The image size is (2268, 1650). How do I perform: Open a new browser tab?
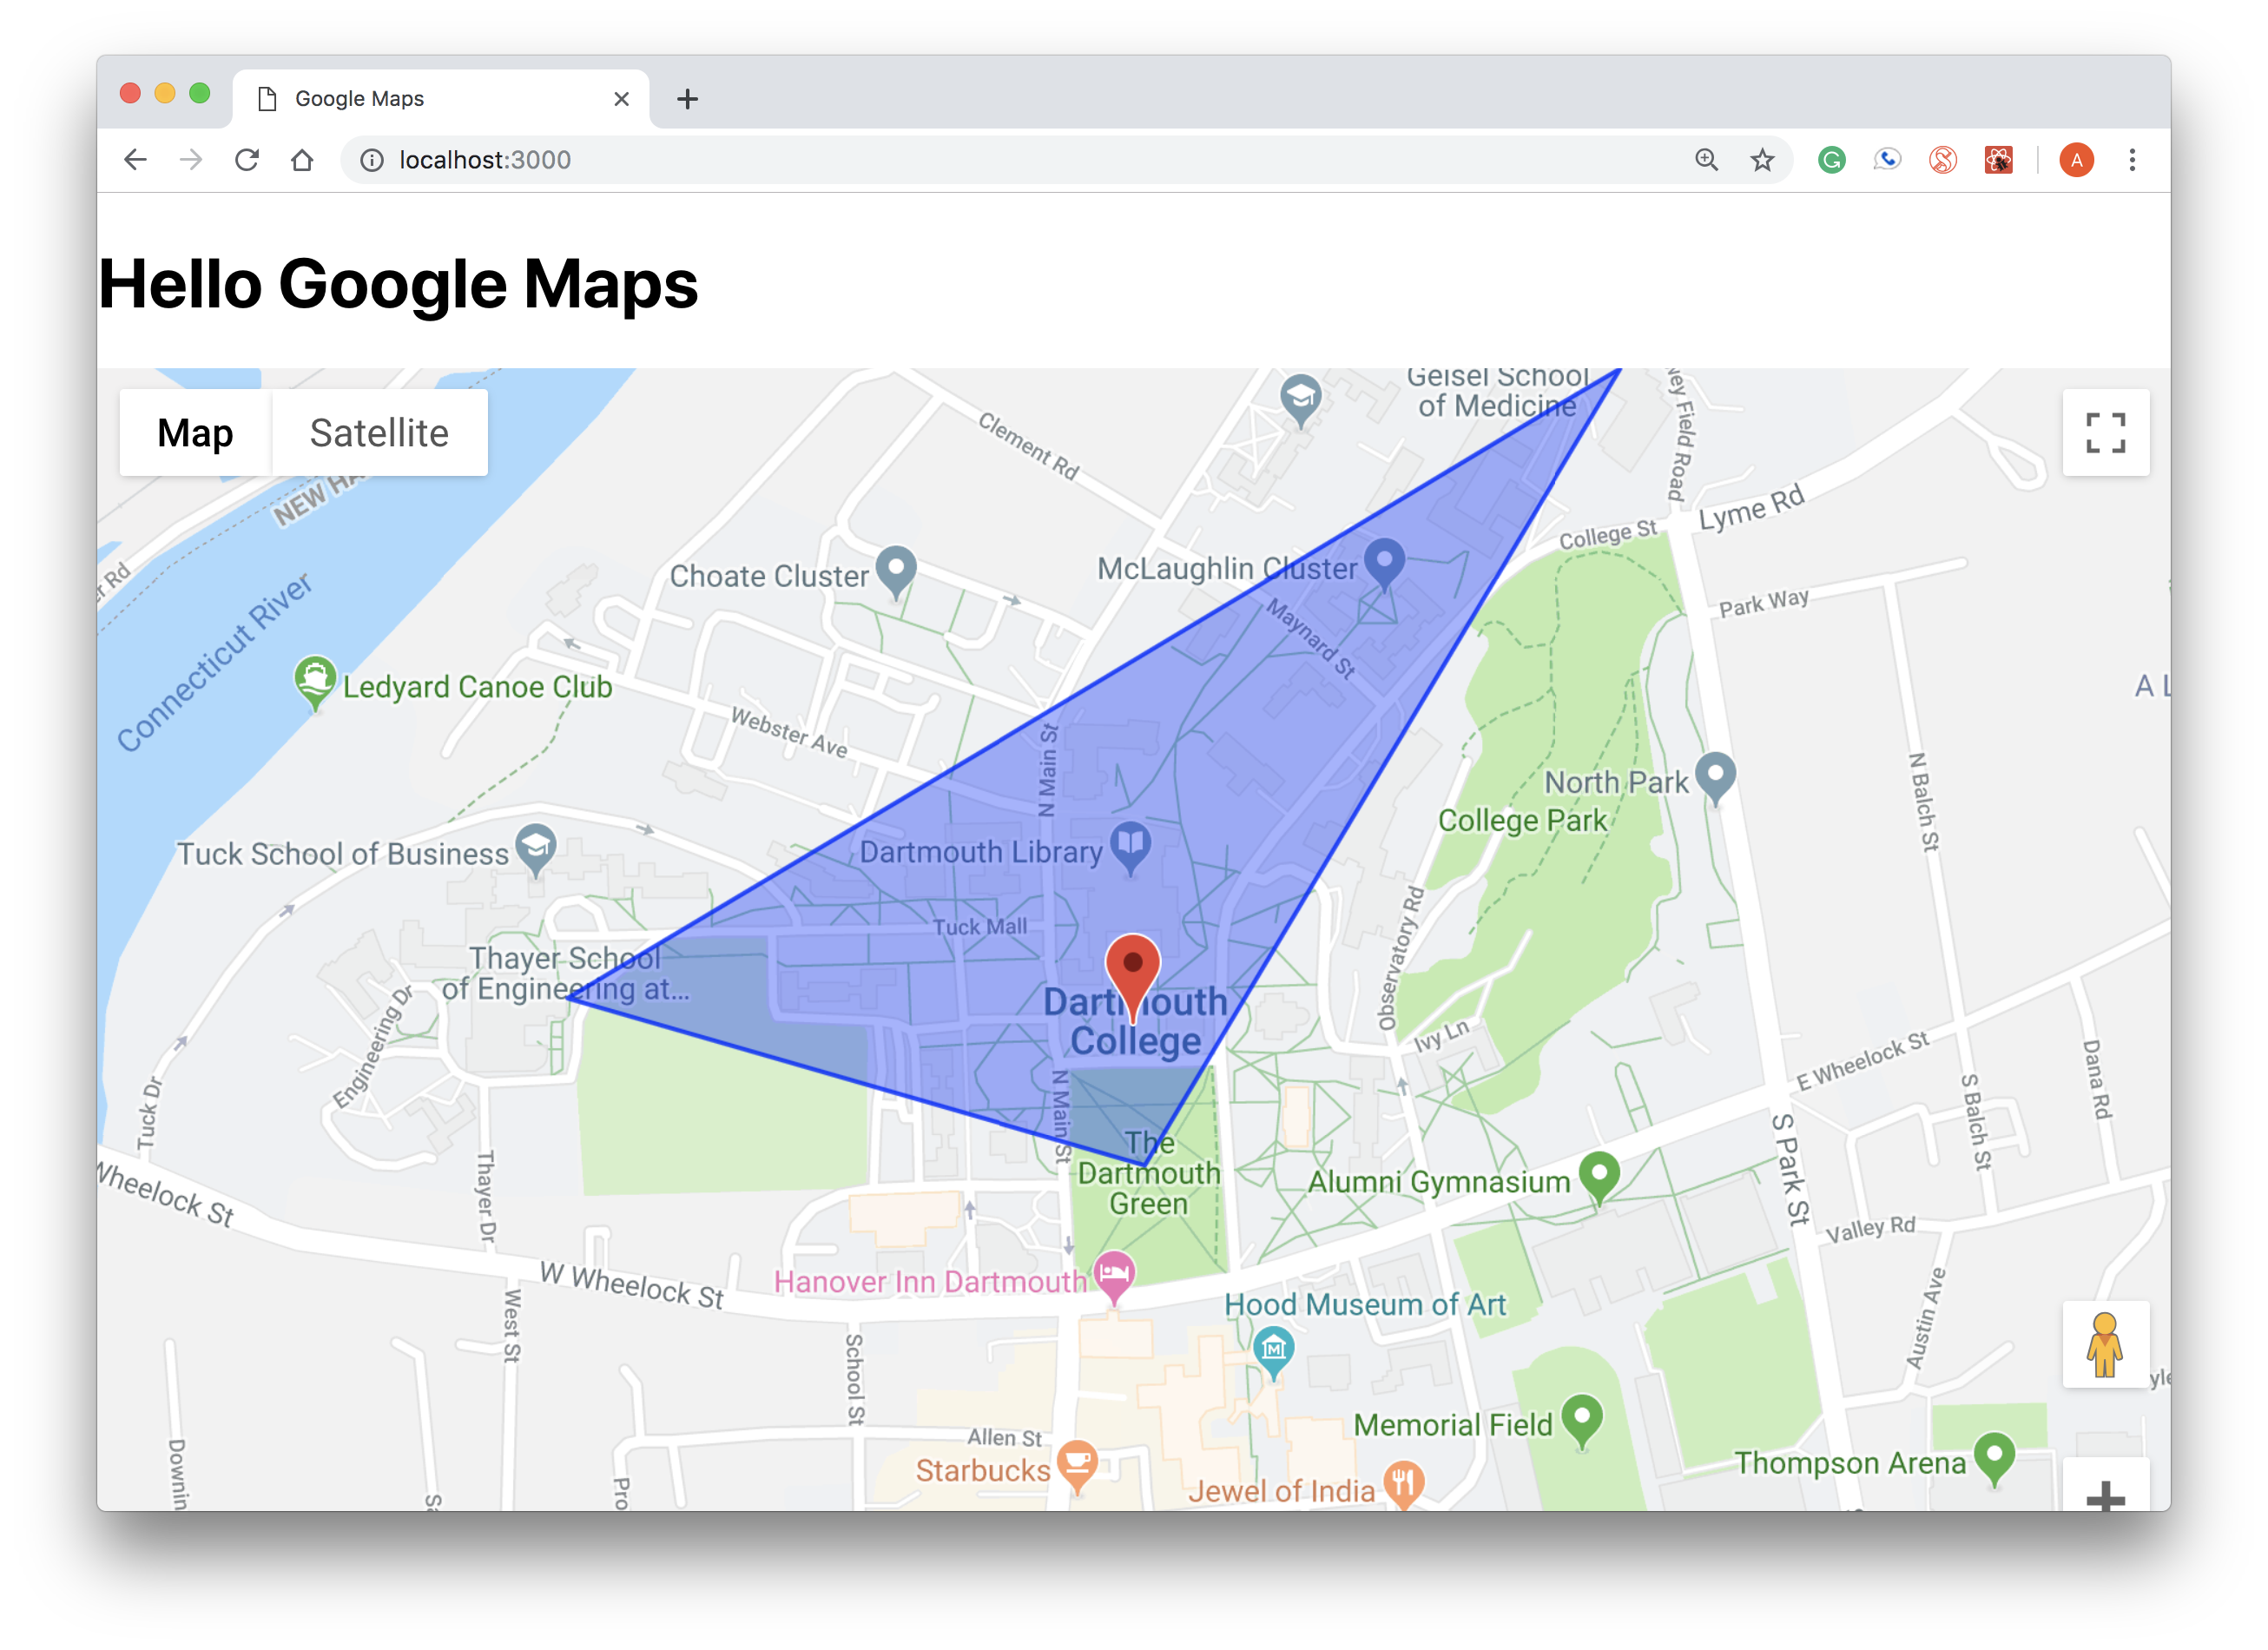[x=687, y=99]
